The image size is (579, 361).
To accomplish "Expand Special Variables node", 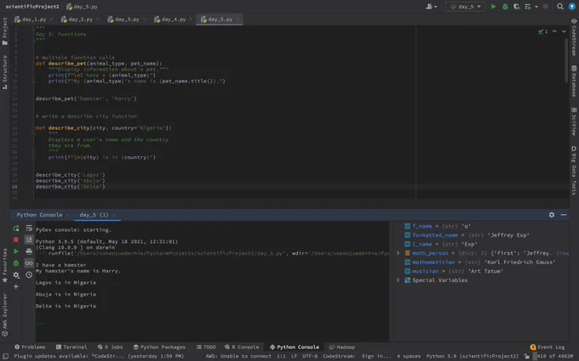I will [x=398, y=280].
